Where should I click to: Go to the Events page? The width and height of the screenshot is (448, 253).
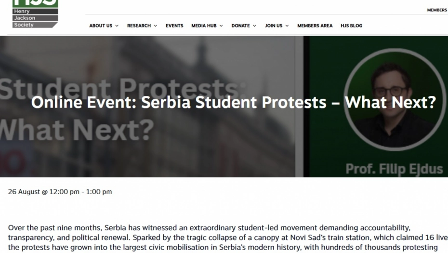click(174, 26)
